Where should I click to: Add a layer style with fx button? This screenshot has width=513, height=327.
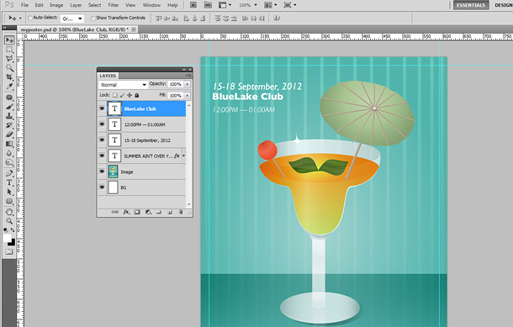pyautogui.click(x=126, y=212)
